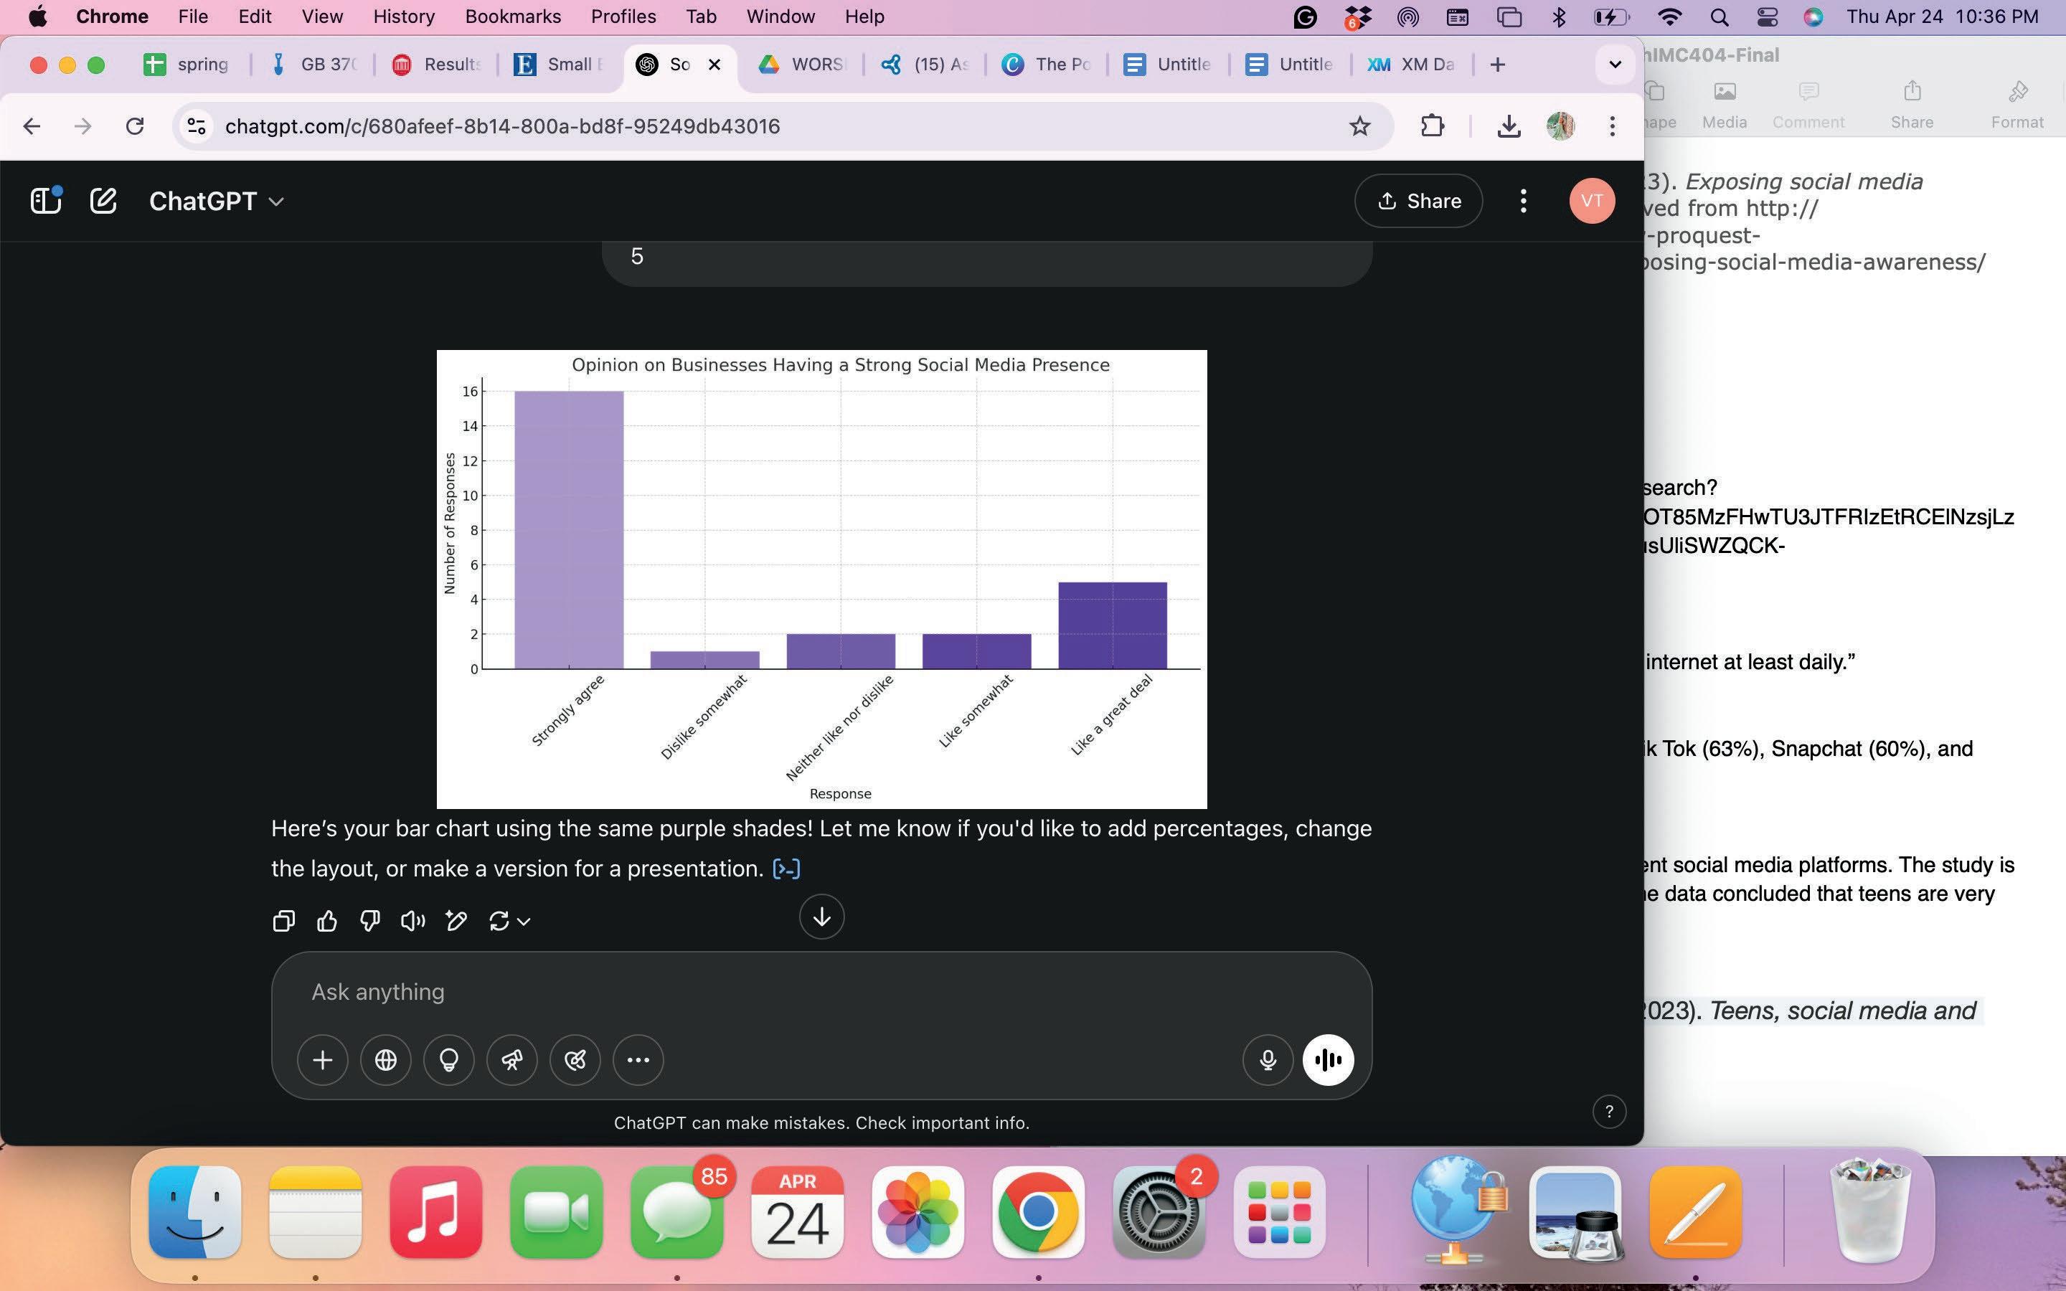Viewport: 2066px width, 1291px height.
Task: Toggle web search globe button
Action: pyautogui.click(x=386, y=1061)
